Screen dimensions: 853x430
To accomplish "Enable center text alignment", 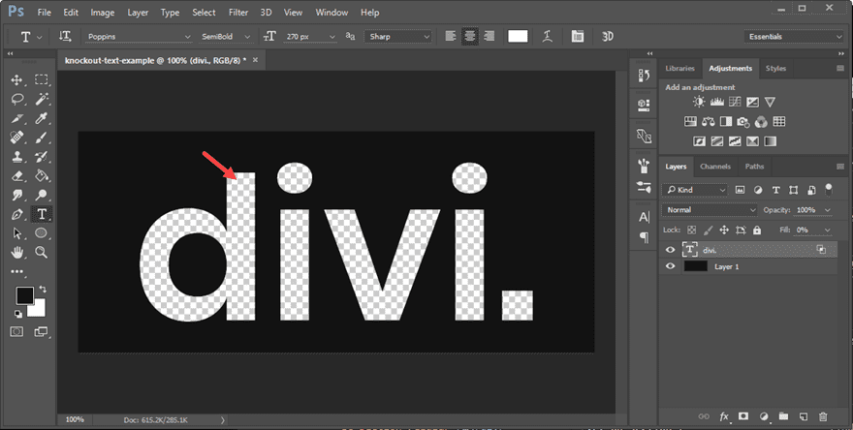I will click(469, 37).
